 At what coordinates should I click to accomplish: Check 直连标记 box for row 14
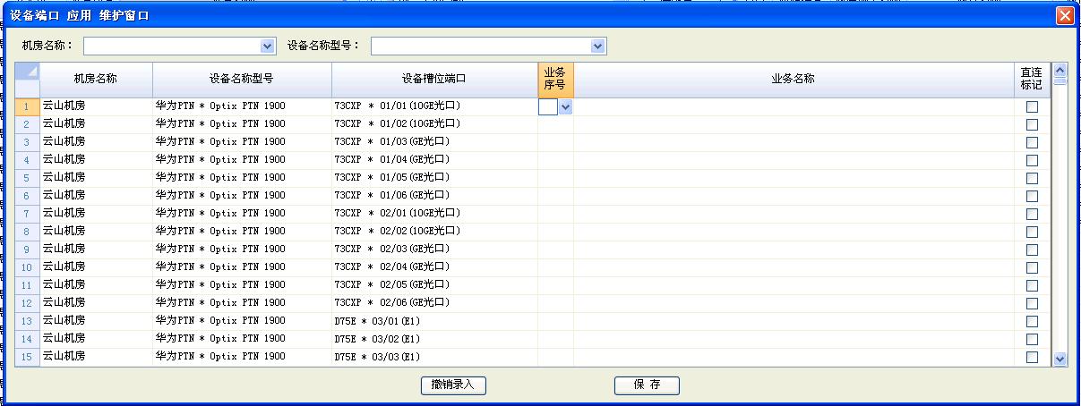click(x=1032, y=339)
